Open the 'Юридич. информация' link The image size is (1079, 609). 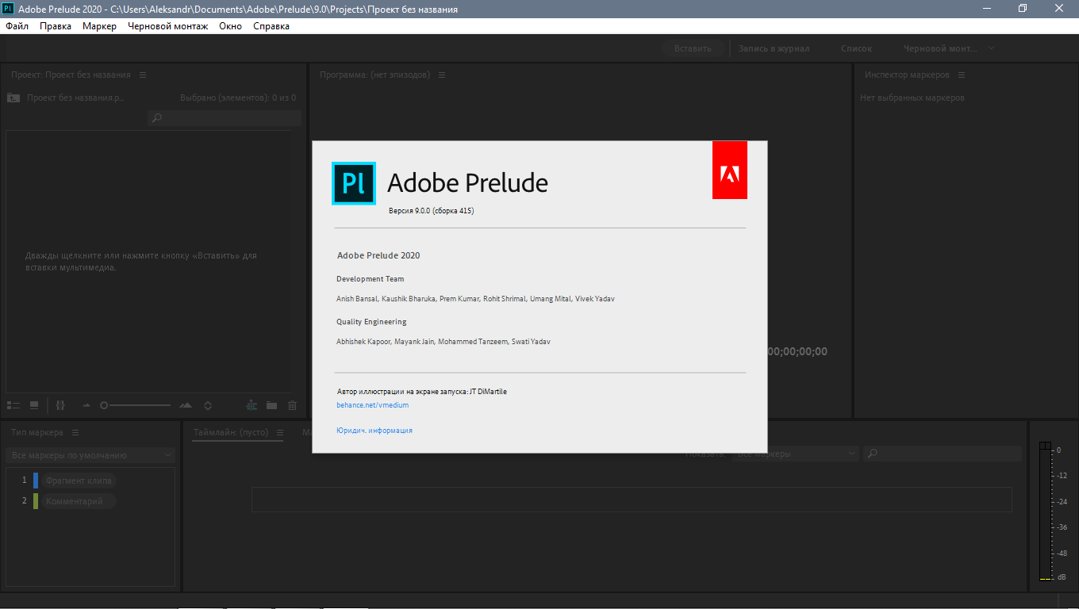click(x=374, y=431)
